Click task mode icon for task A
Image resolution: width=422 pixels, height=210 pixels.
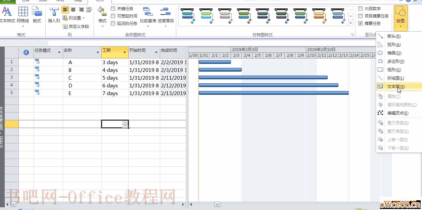tap(37, 61)
